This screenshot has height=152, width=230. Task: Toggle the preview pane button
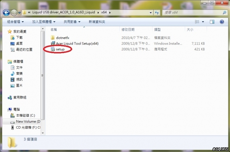(212, 22)
